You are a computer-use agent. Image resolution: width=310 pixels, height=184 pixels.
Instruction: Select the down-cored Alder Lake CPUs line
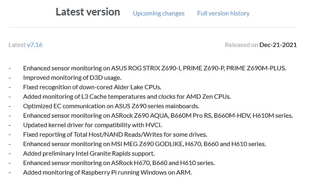[92, 87]
